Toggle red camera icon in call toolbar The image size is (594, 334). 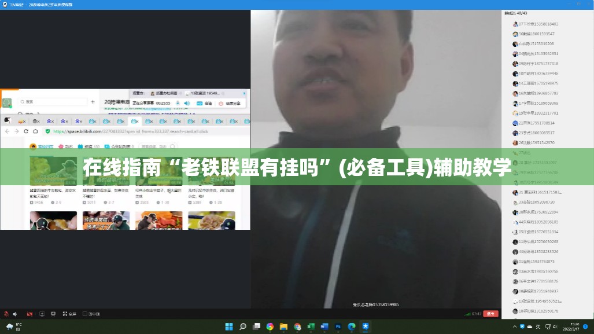point(29,314)
